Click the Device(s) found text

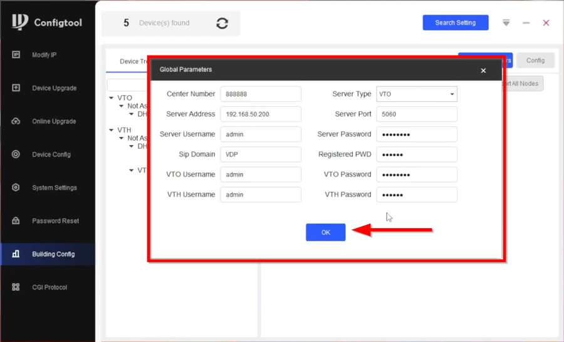pos(164,23)
